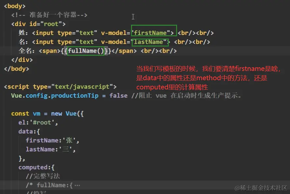Click the firstName:'张' property line

point(53,141)
